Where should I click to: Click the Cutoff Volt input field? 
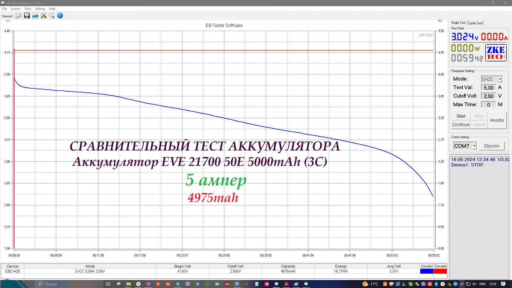[x=488, y=96]
